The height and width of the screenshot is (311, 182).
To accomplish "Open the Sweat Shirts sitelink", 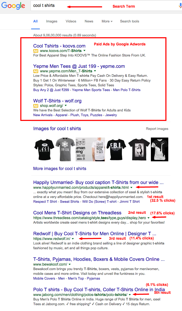I will 69,201.
